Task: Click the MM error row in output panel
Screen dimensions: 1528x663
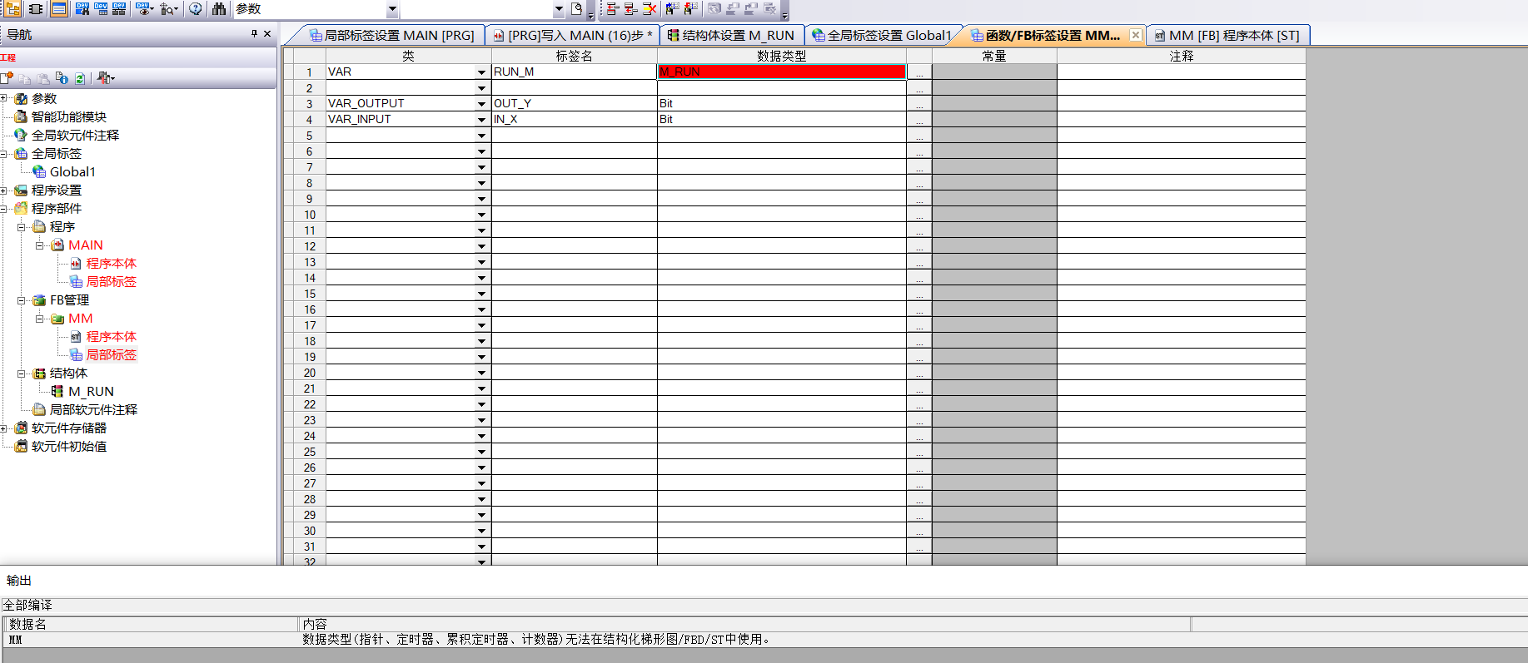Action: tap(500, 640)
